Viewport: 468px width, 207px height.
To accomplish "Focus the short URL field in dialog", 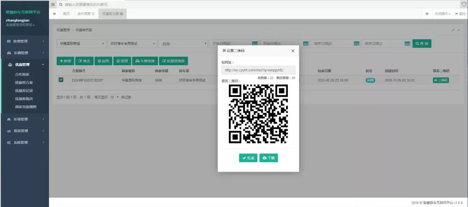I will 258,70.
